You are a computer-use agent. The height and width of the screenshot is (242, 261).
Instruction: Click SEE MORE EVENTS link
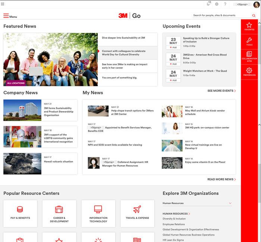[221, 91]
